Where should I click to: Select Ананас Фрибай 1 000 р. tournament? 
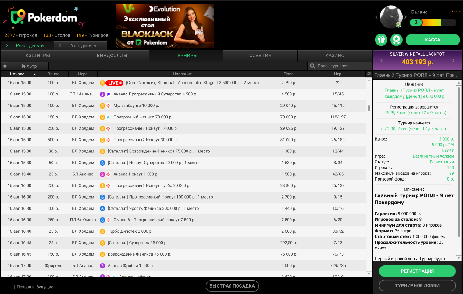pos(183,266)
